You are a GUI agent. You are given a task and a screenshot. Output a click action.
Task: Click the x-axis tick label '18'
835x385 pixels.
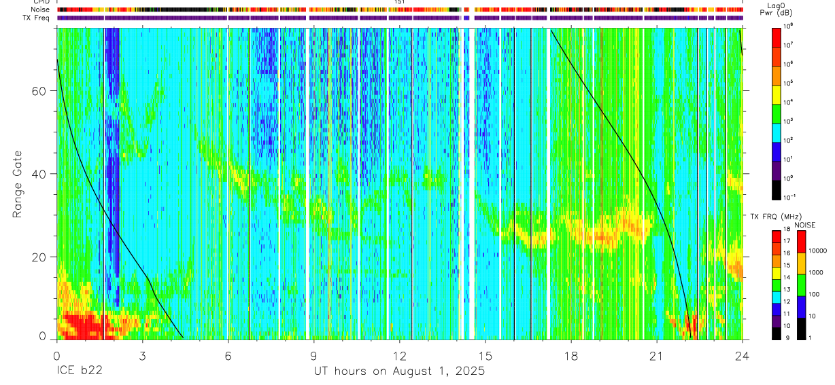[x=570, y=355]
